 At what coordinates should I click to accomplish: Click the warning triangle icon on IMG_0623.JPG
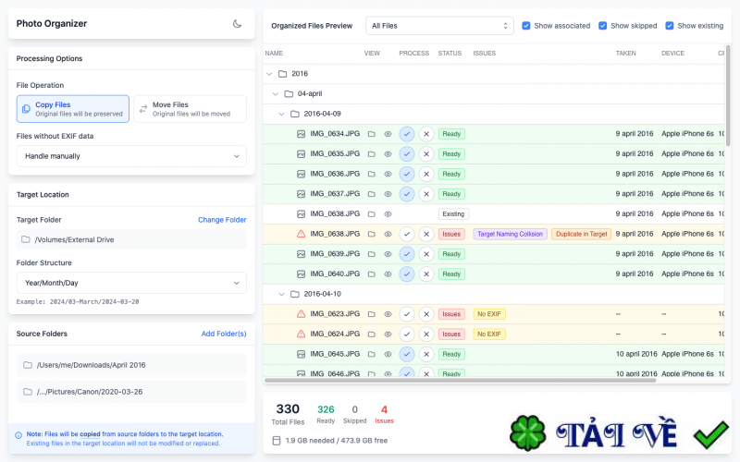click(301, 314)
